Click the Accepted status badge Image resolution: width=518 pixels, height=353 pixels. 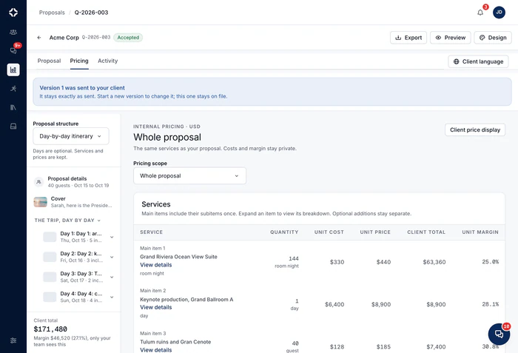[x=128, y=38]
